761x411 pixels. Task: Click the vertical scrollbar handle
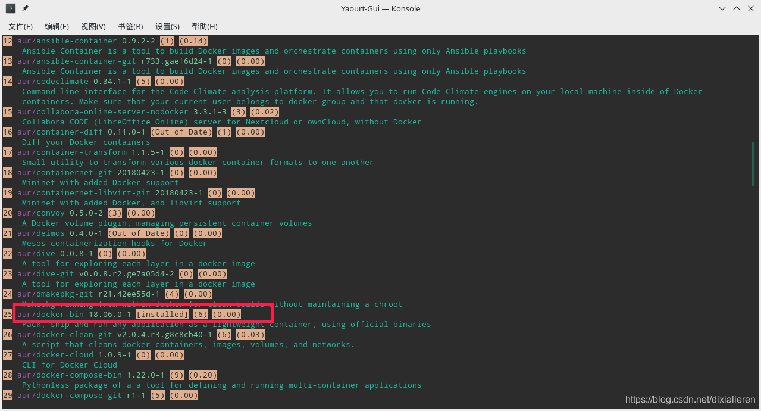pos(753,164)
